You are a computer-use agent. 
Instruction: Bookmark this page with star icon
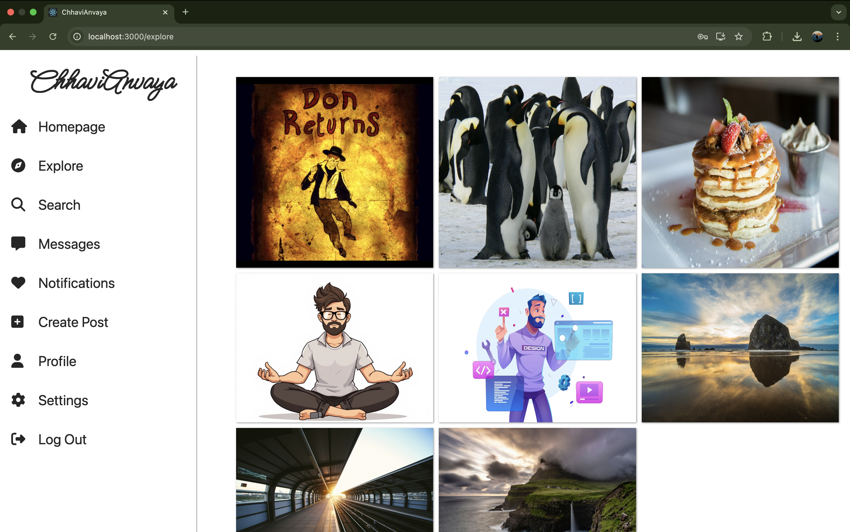click(x=738, y=37)
